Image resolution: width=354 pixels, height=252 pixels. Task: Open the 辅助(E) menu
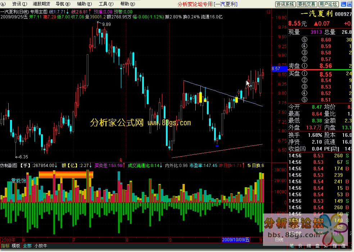pyautogui.click(x=85, y=4)
